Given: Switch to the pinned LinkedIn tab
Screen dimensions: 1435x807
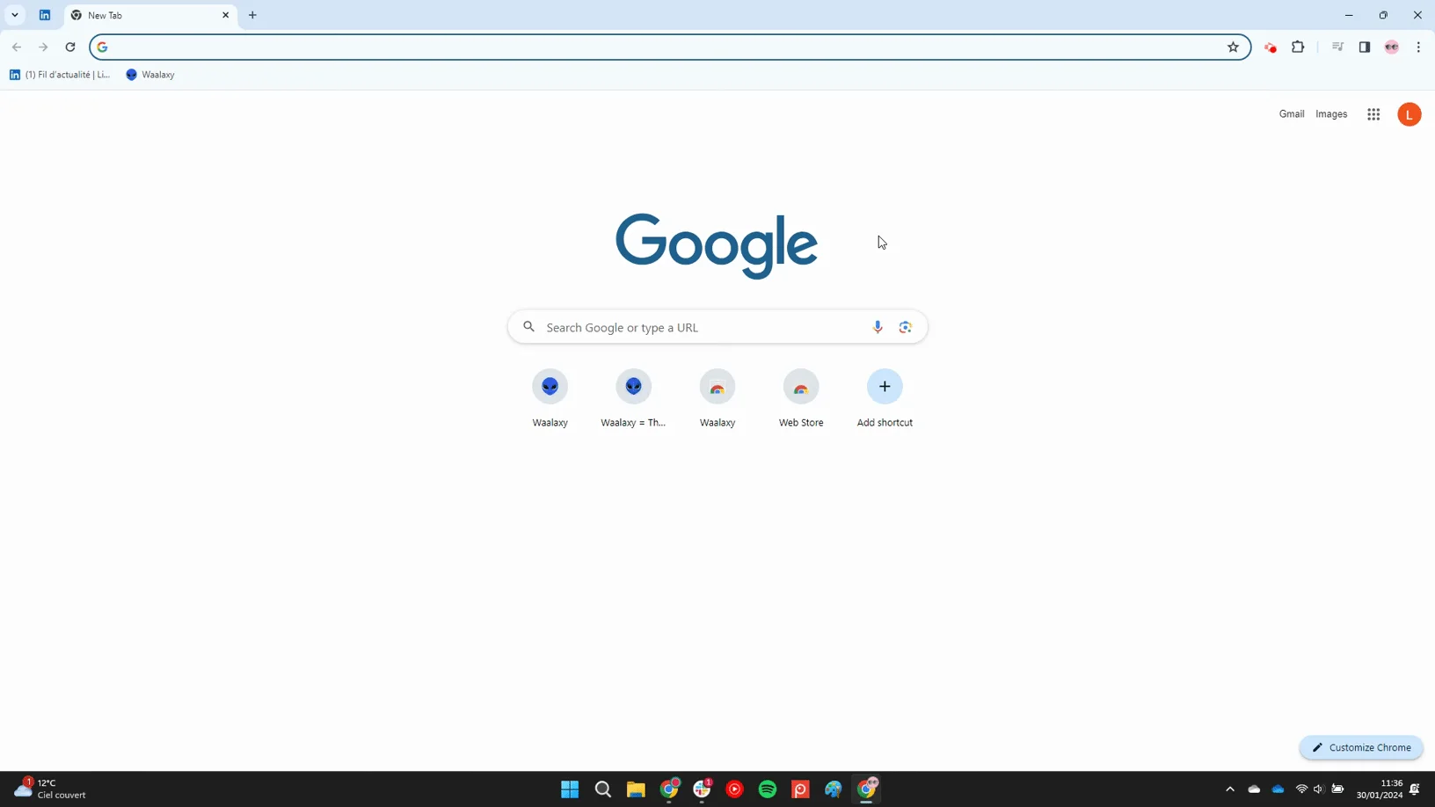Looking at the screenshot, I should 45,15.
